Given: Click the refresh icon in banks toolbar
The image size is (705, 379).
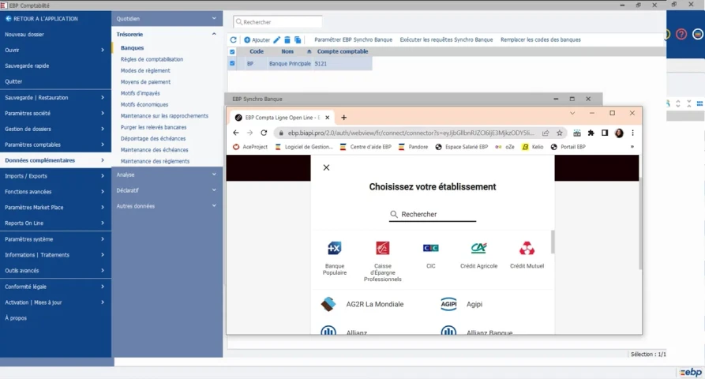Looking at the screenshot, I should 233,40.
